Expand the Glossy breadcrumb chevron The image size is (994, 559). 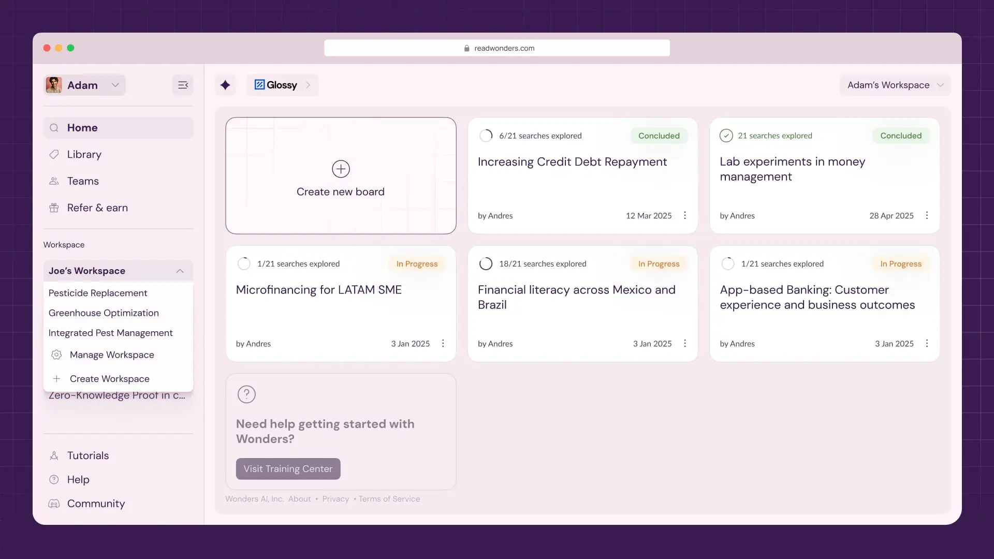309,85
